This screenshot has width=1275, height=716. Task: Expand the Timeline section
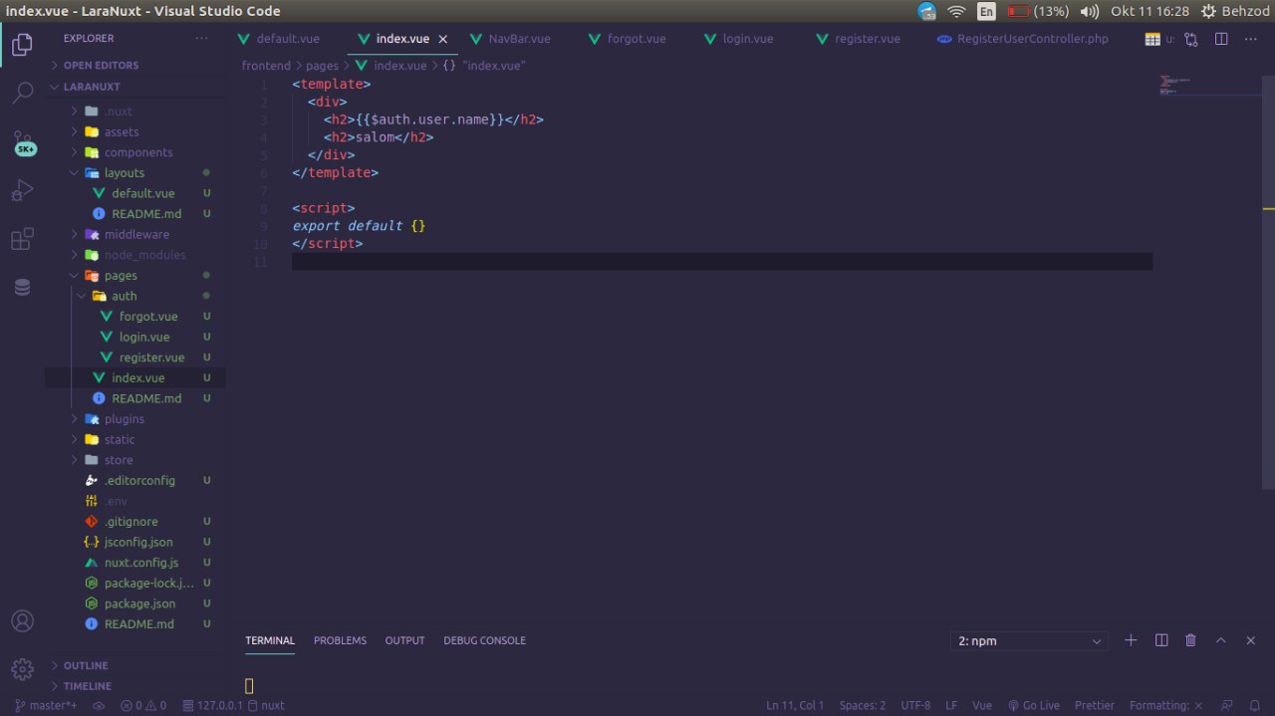134,686
